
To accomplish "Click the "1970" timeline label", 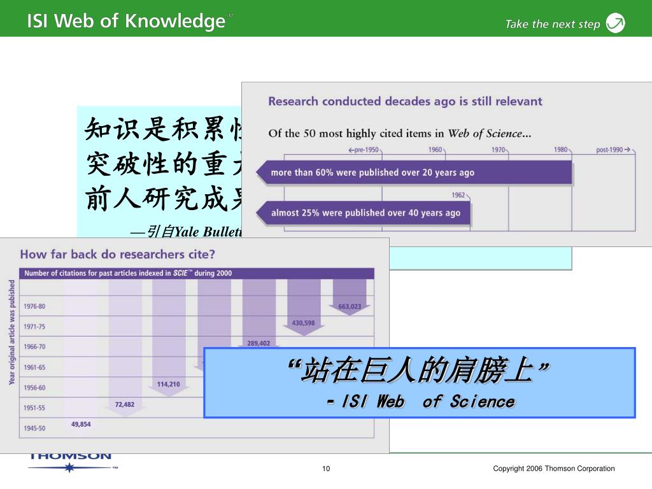I will click(498, 150).
